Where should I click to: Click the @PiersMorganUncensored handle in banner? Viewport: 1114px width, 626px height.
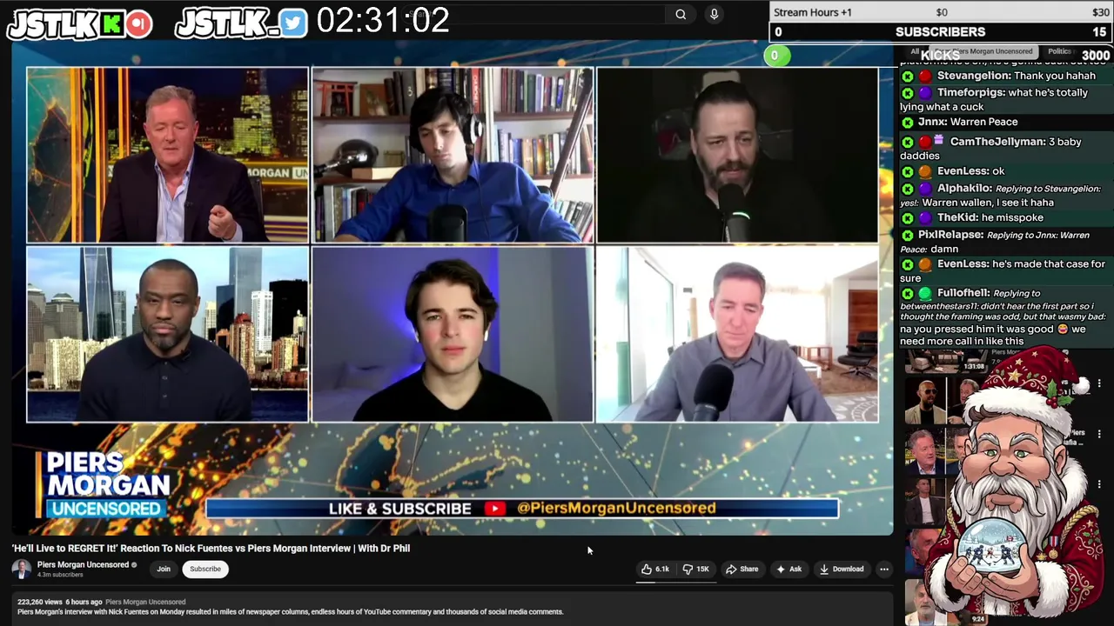click(x=616, y=509)
